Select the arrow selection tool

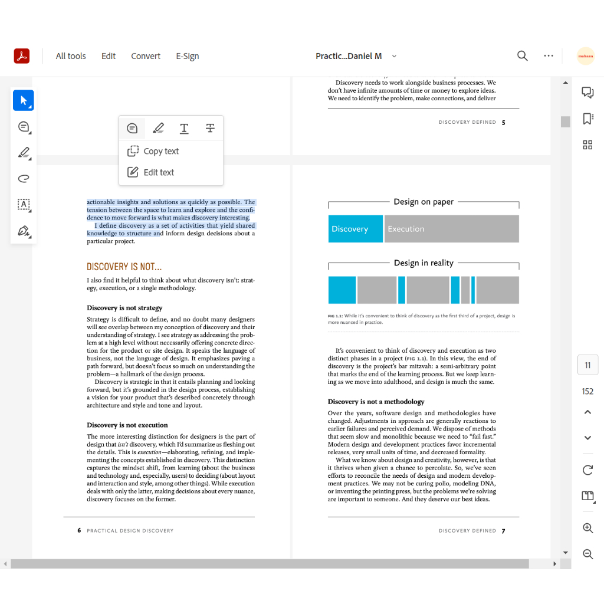coord(24,100)
